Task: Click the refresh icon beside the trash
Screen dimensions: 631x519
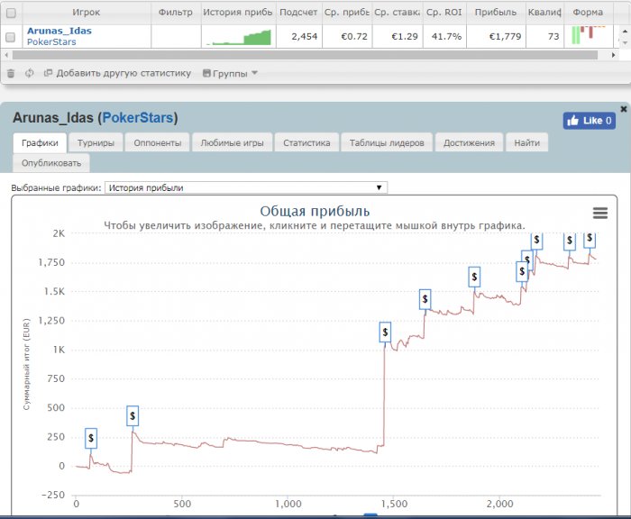Action: click(30, 73)
